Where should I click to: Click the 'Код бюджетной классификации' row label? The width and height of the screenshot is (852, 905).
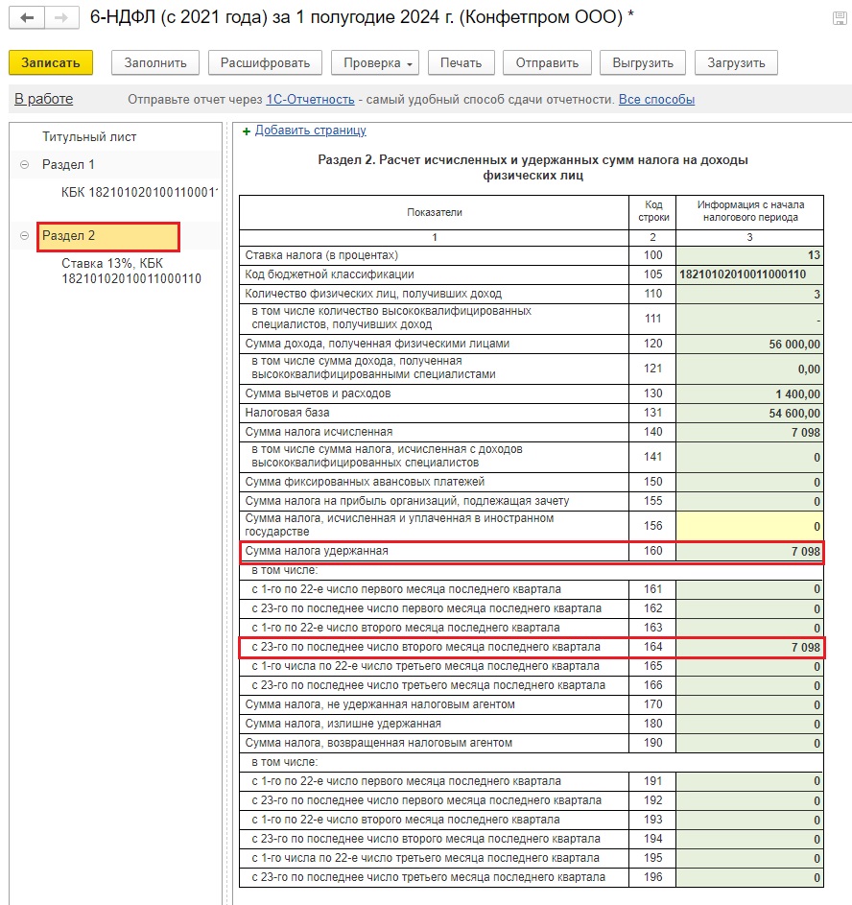point(329,274)
